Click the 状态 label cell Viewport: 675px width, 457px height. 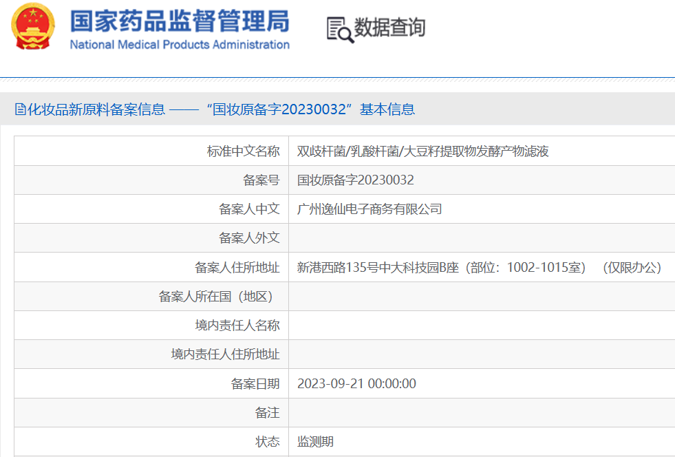(151, 441)
